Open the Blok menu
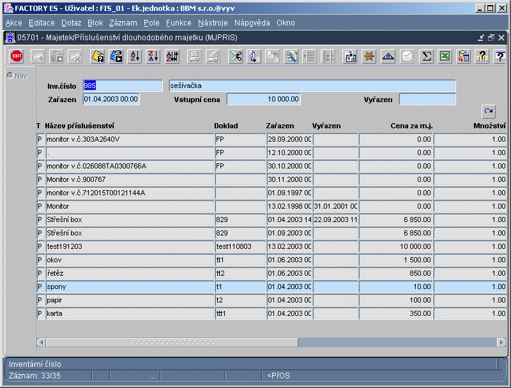The image size is (511, 388). tap(95, 23)
